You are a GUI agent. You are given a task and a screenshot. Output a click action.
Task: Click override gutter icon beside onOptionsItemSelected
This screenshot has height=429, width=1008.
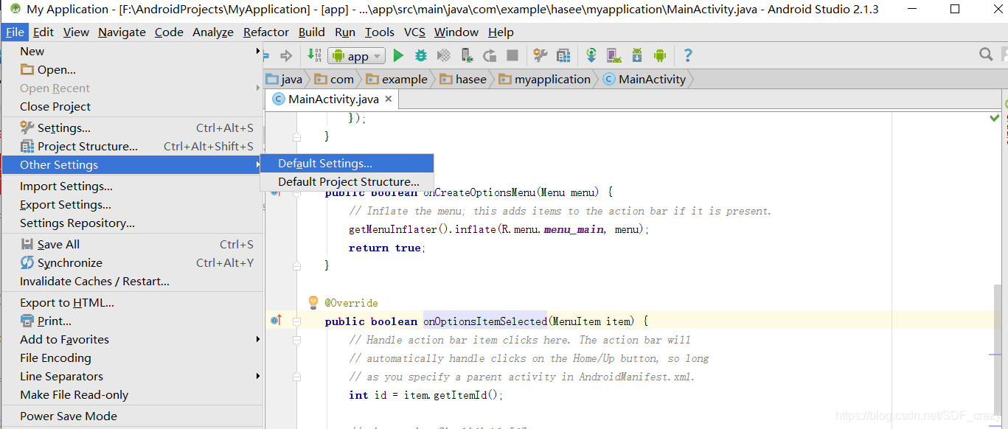tap(276, 321)
